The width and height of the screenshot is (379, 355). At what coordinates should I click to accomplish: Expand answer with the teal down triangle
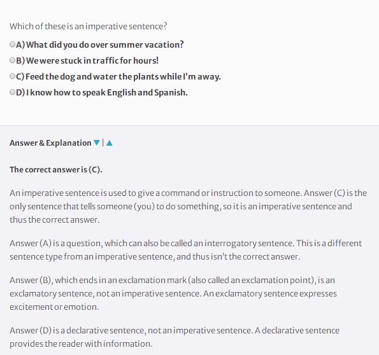97,143
